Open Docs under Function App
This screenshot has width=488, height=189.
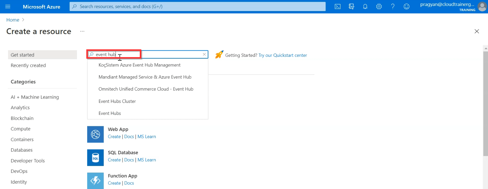click(129, 183)
